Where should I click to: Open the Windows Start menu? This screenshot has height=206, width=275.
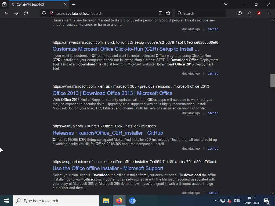[x=6, y=201]
